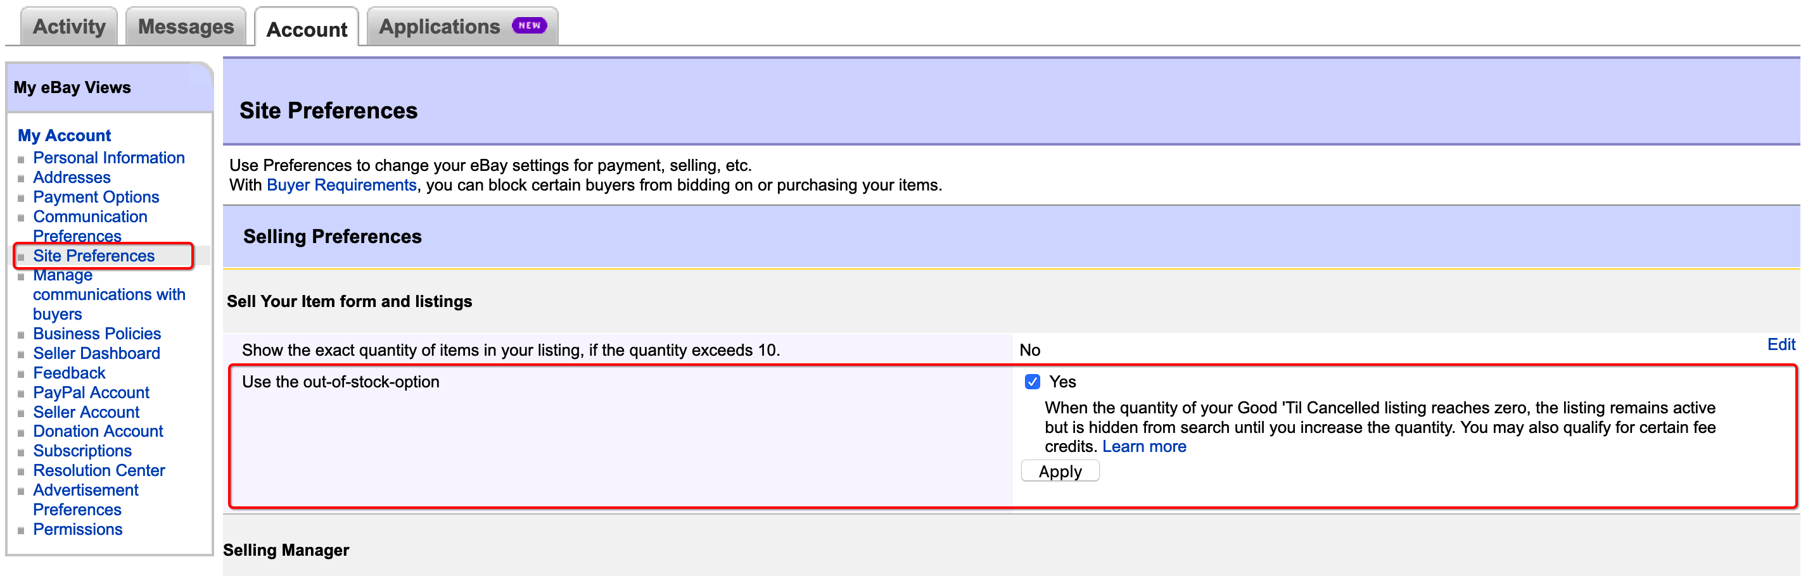The image size is (1808, 576).
Task: Click 'Sell Your Item form and listings' heading
Action: (349, 302)
